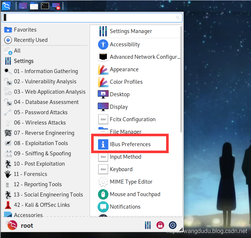
Task: Click the MIME Type Editor gear icon
Action: pyautogui.click(x=103, y=182)
